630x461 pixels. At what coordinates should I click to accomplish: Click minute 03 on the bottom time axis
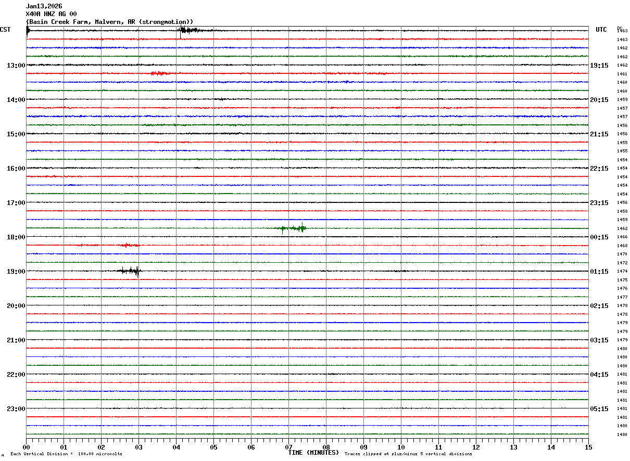(138, 447)
